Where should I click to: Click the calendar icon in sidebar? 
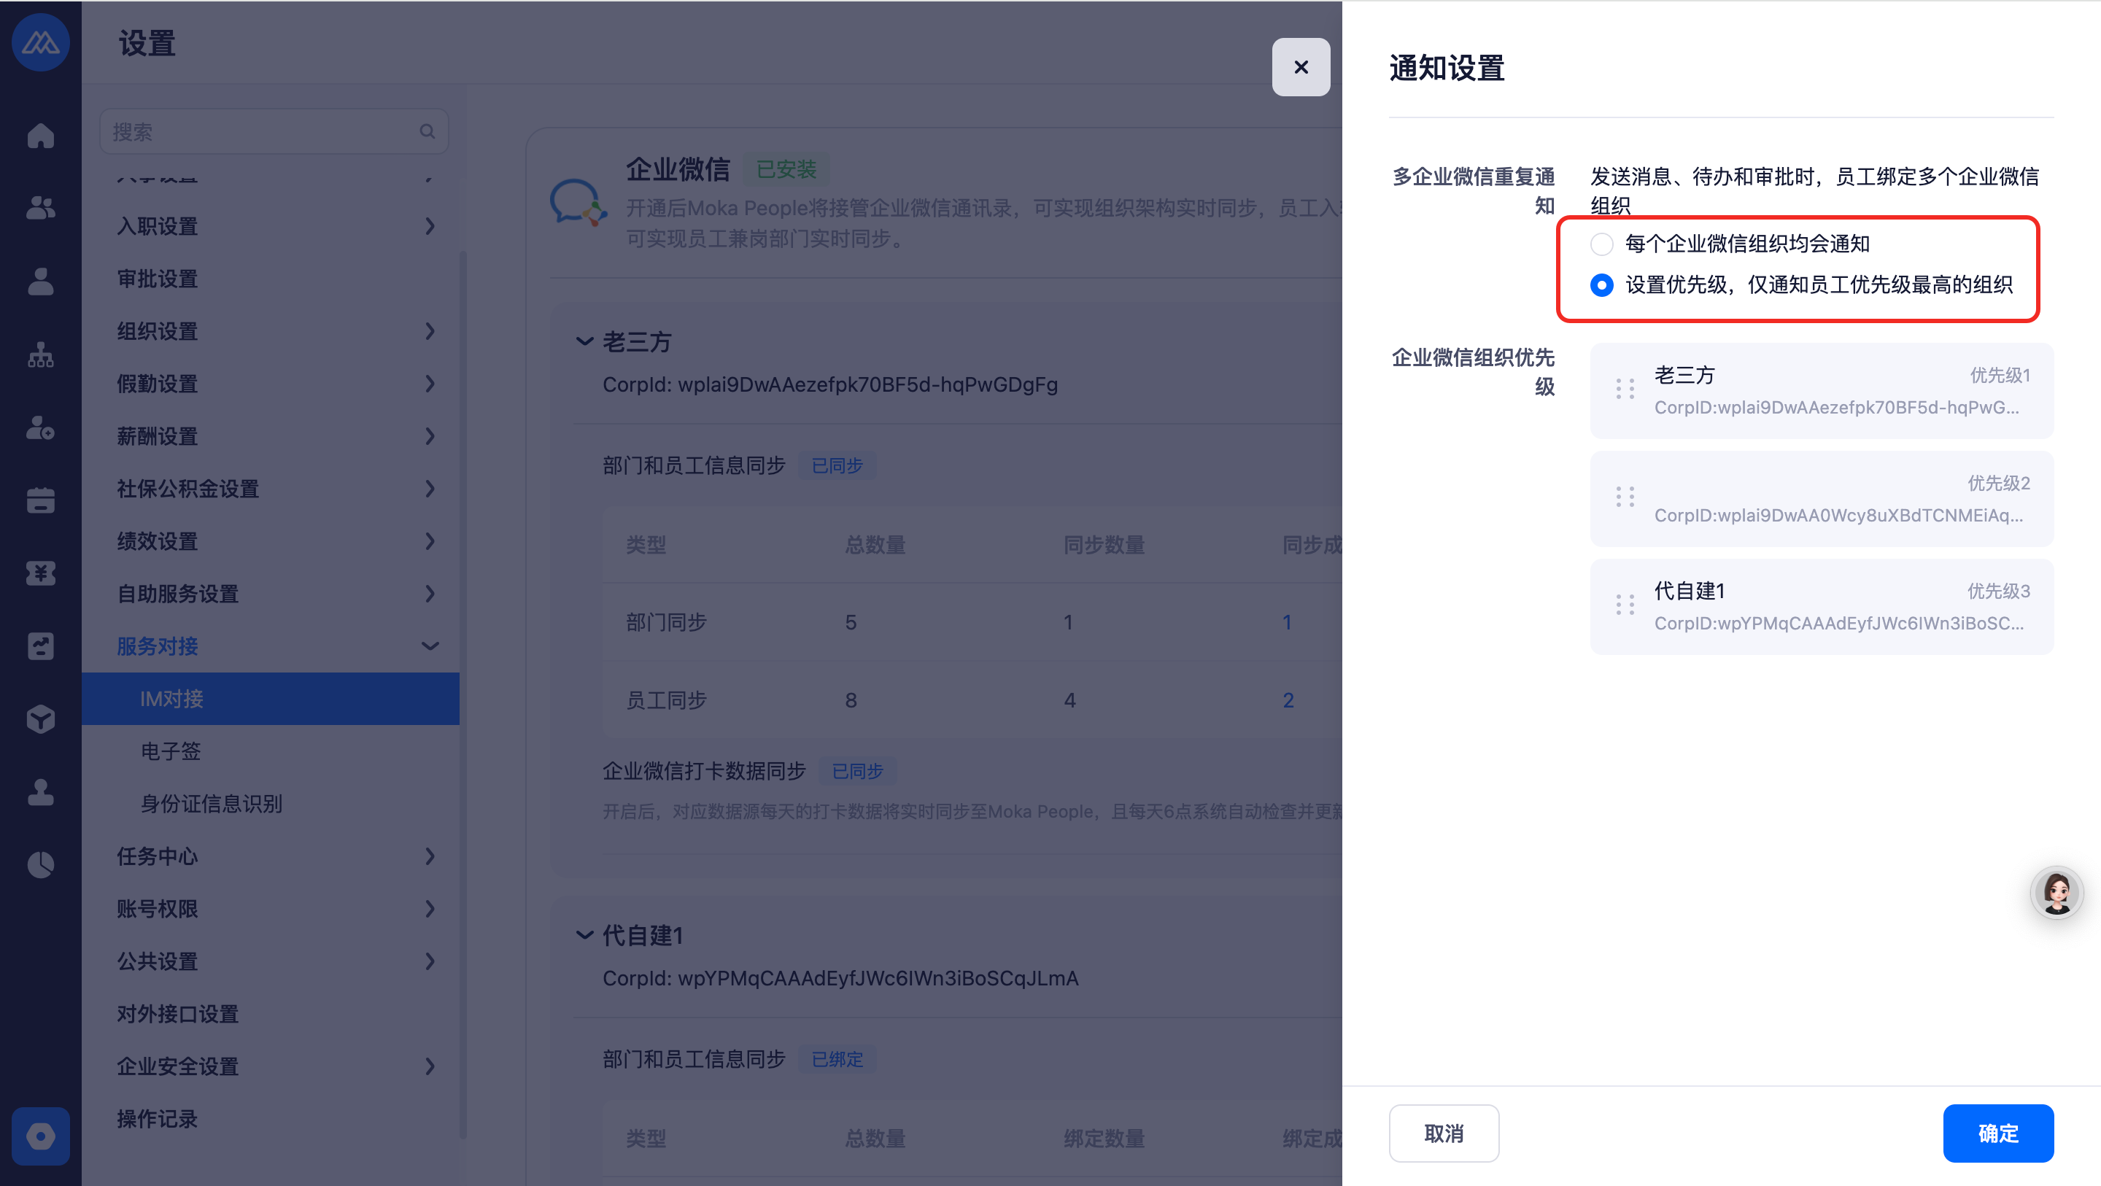pyautogui.click(x=40, y=500)
